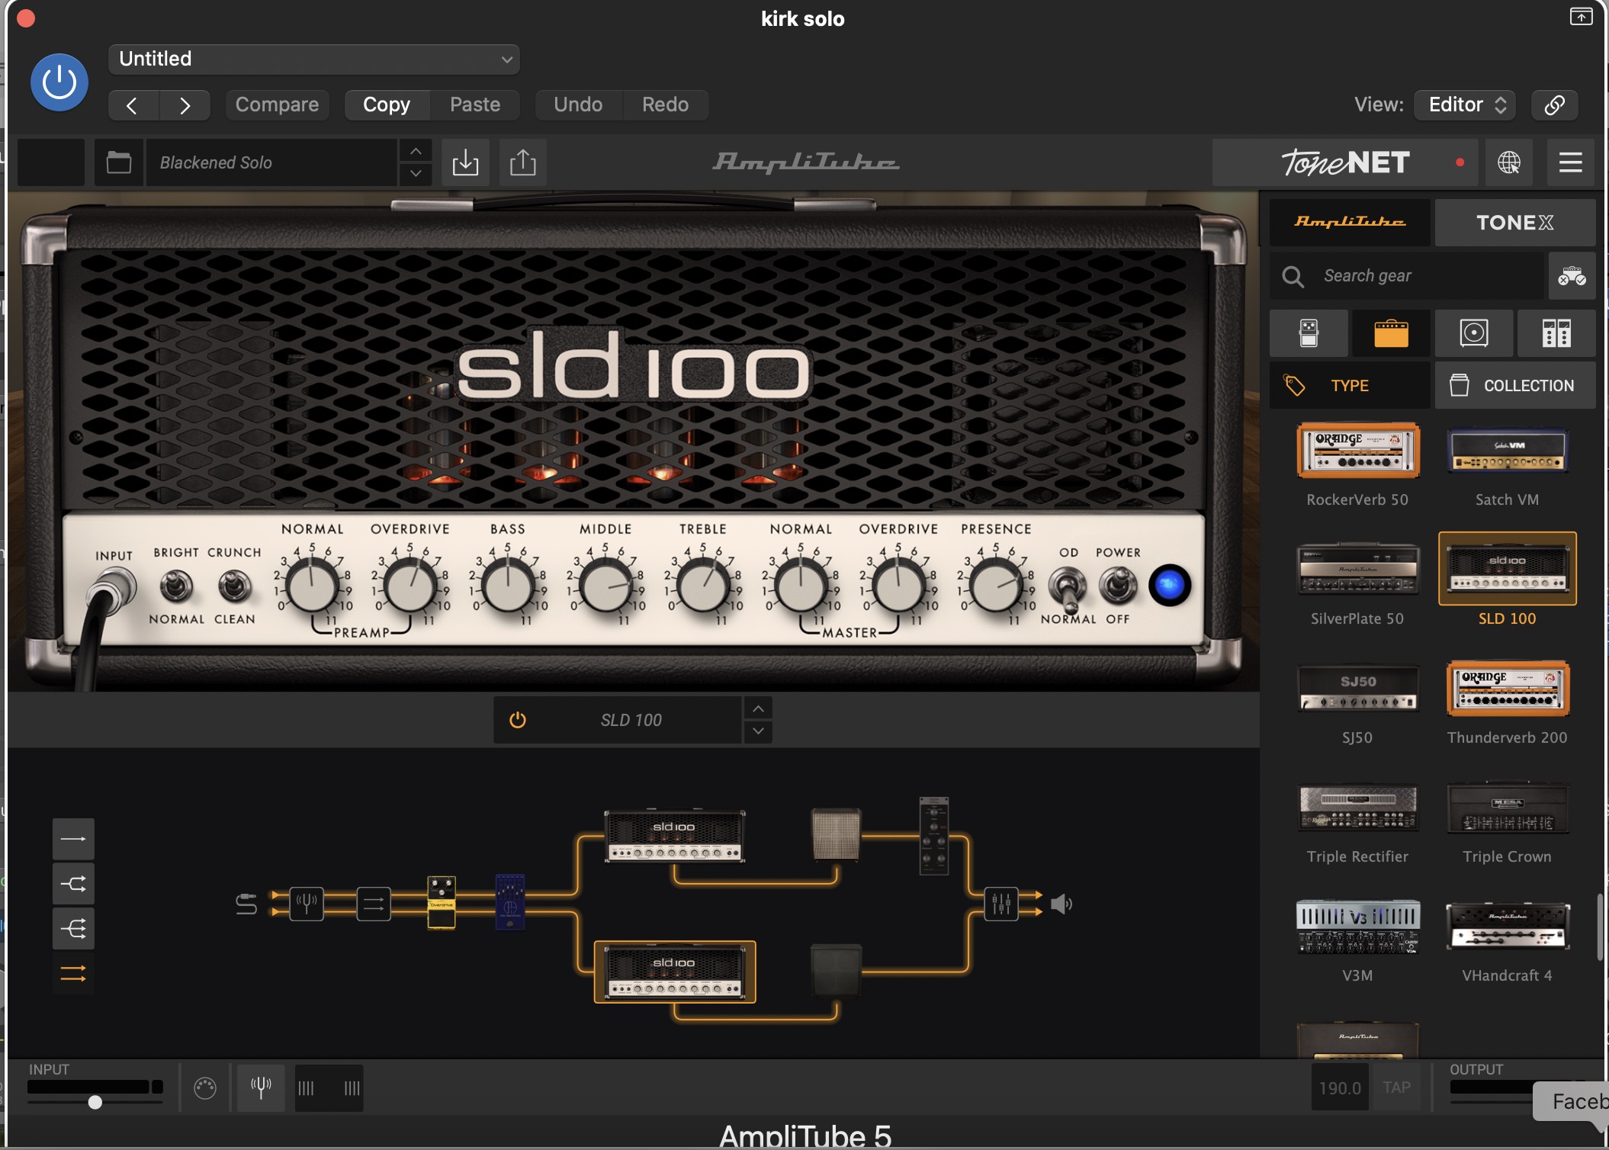Open the View Editor dropdown
The width and height of the screenshot is (1609, 1150).
(x=1465, y=104)
